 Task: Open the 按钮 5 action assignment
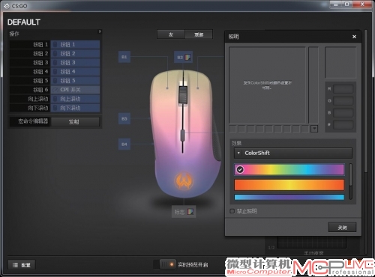click(75, 81)
